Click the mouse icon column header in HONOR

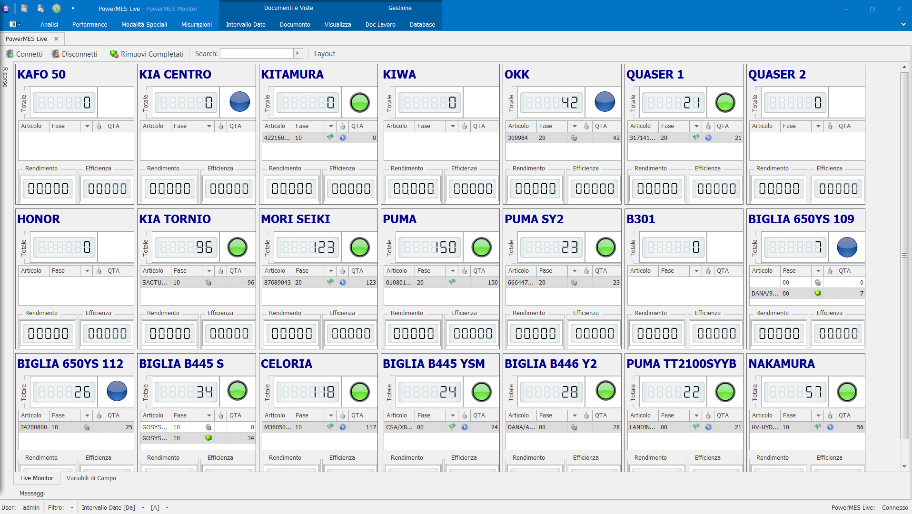tap(99, 271)
